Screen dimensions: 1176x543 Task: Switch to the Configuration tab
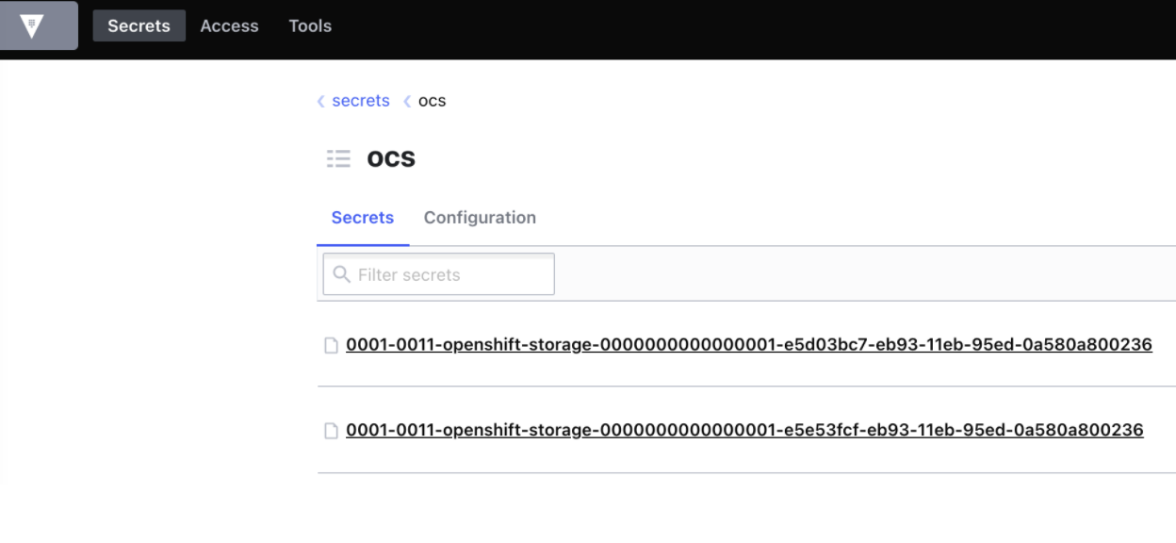tap(480, 218)
